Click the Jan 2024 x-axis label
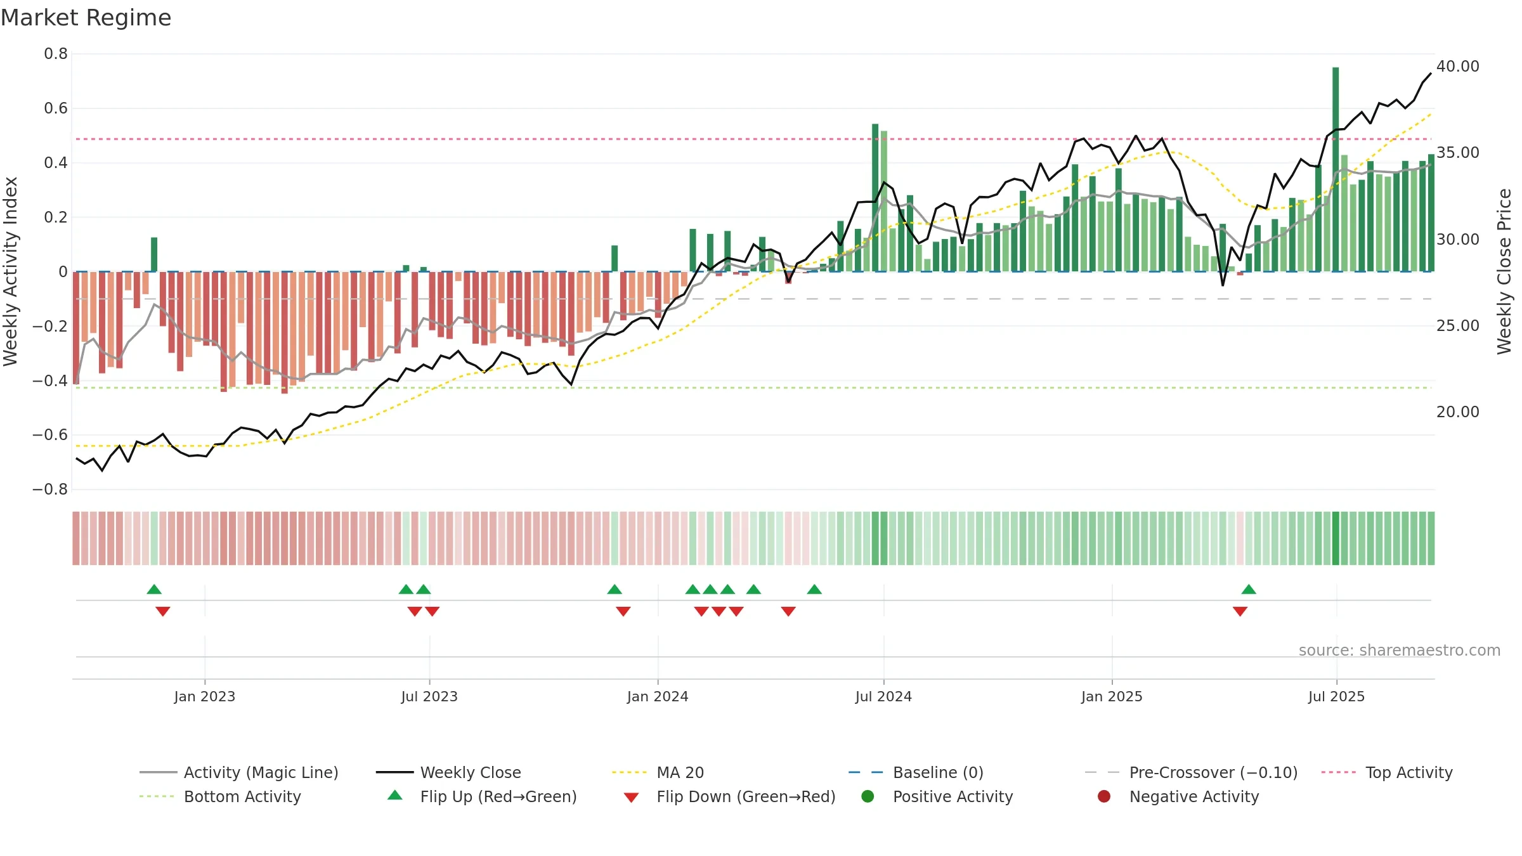Screen dimensions: 1522x856 [x=658, y=696]
